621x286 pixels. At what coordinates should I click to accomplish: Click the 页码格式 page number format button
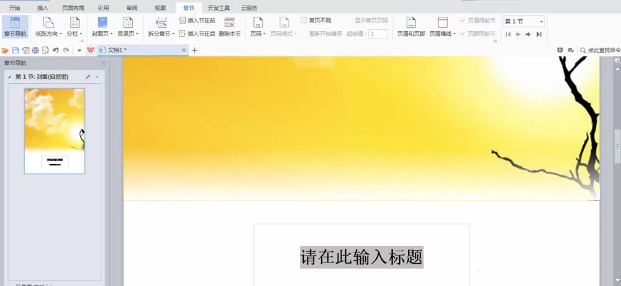click(284, 27)
